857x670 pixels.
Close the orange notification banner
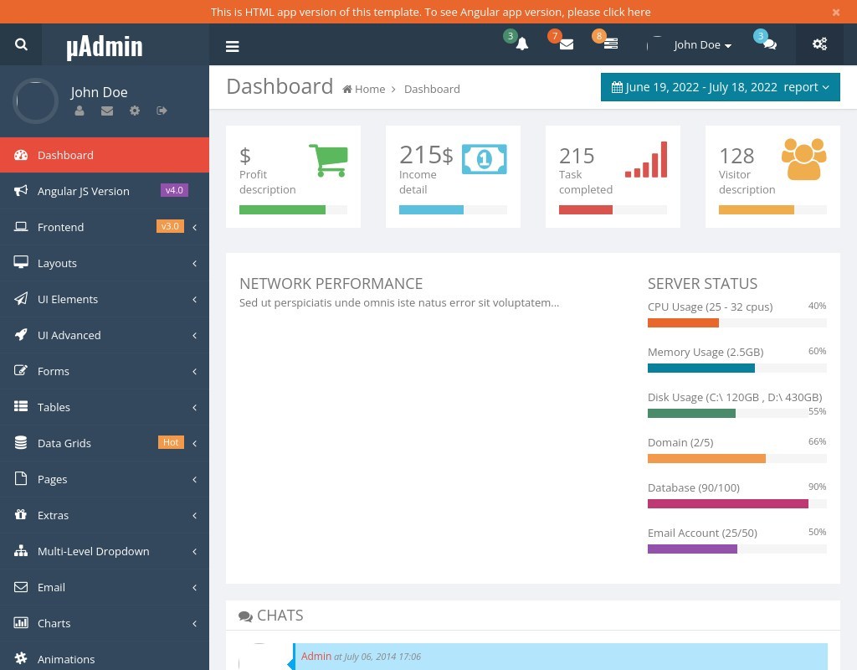tap(836, 12)
